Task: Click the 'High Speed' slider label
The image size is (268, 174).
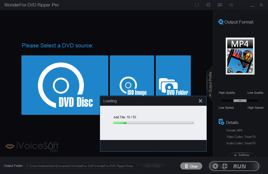Action: 255,108
